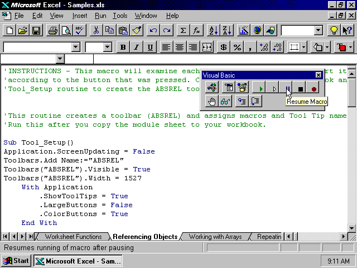Click the Copy icon
The width and height of the screenshot is (357, 268).
tap(110, 30)
